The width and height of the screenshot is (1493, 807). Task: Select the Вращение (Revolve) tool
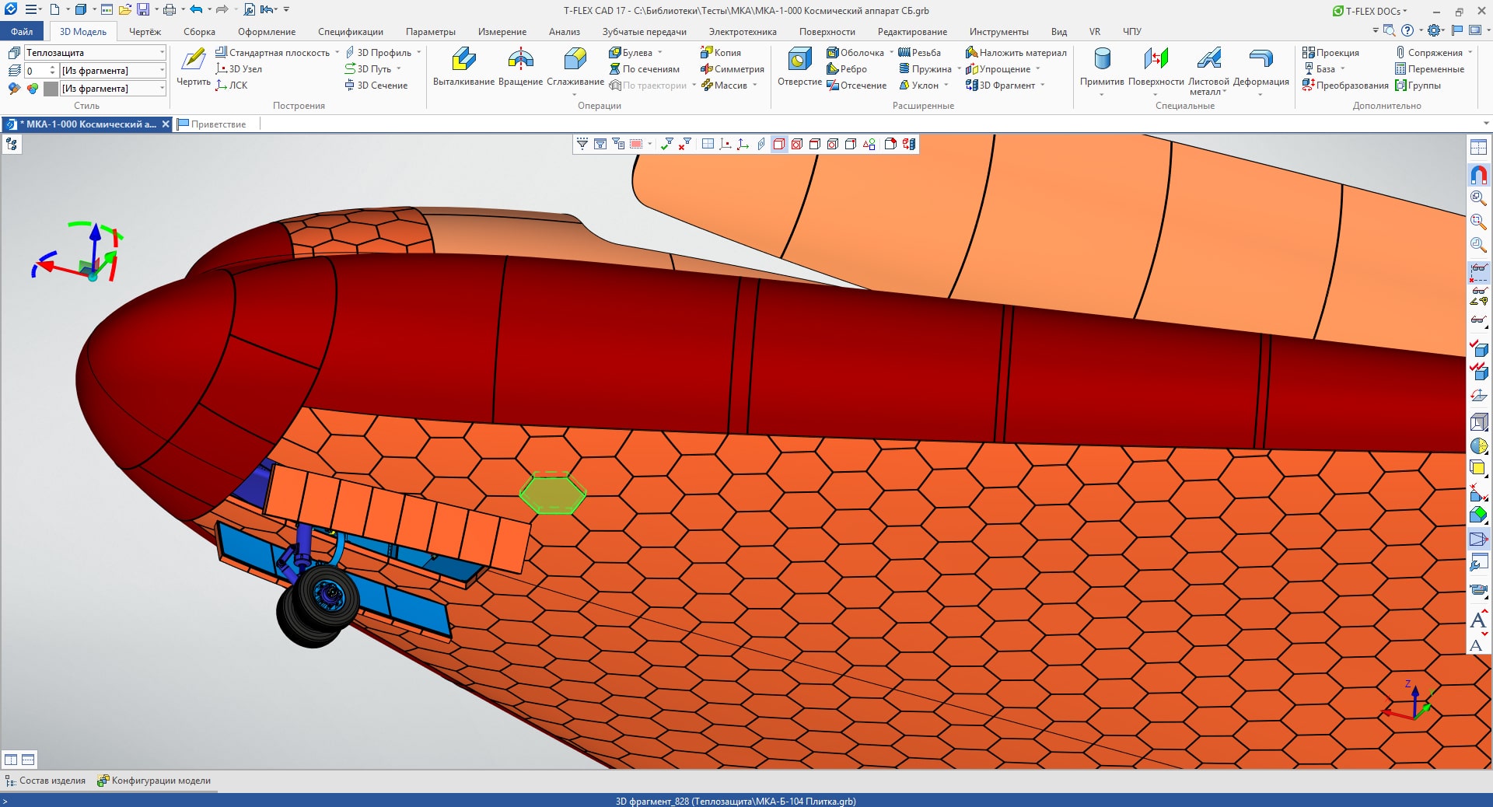520,66
